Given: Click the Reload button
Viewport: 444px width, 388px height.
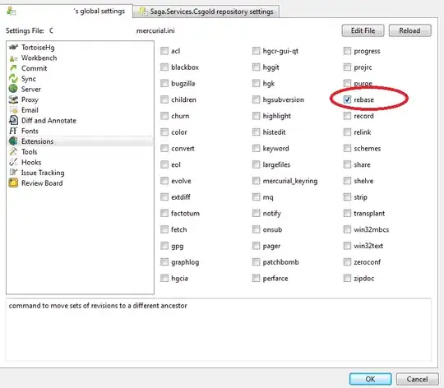Looking at the screenshot, I should [x=409, y=30].
